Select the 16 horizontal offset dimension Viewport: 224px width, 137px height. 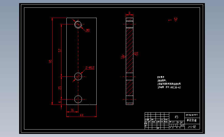tap(72, 110)
